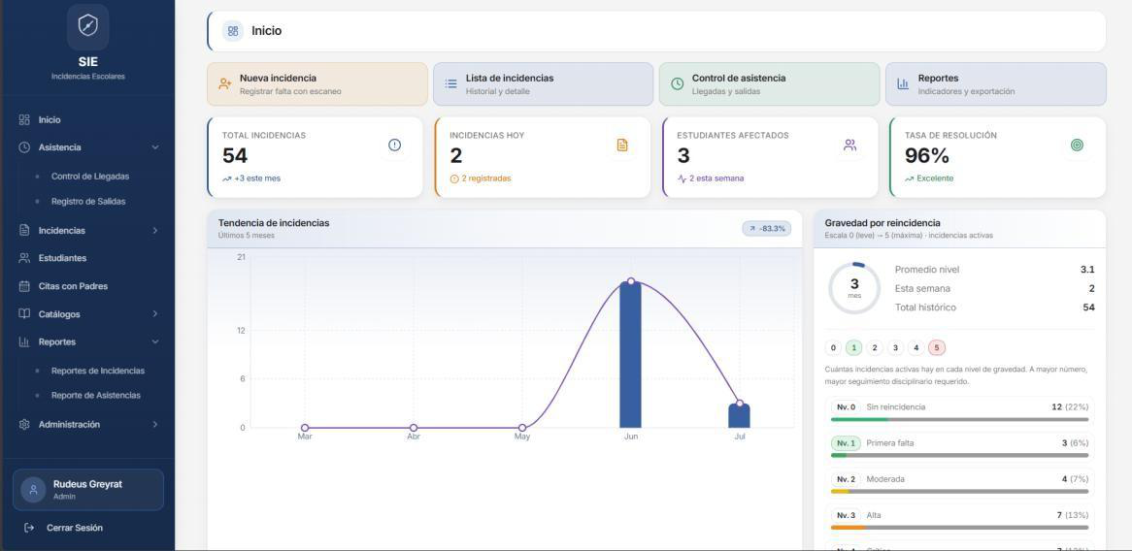The width and height of the screenshot is (1132, 551).
Task: Click the Reportes bar chart icon card
Action: click(903, 83)
